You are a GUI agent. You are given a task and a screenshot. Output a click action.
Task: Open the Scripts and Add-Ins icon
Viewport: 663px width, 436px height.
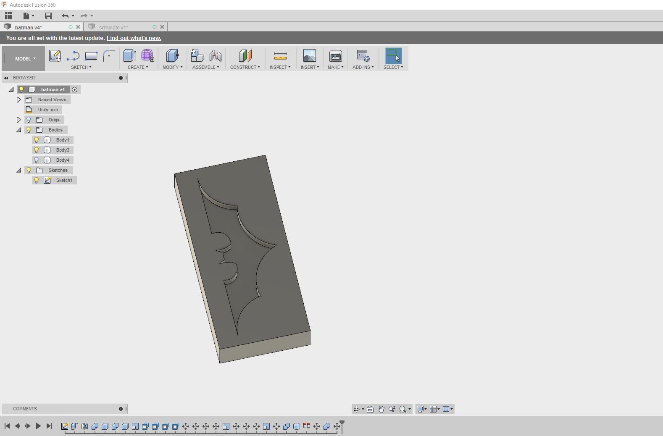point(363,56)
